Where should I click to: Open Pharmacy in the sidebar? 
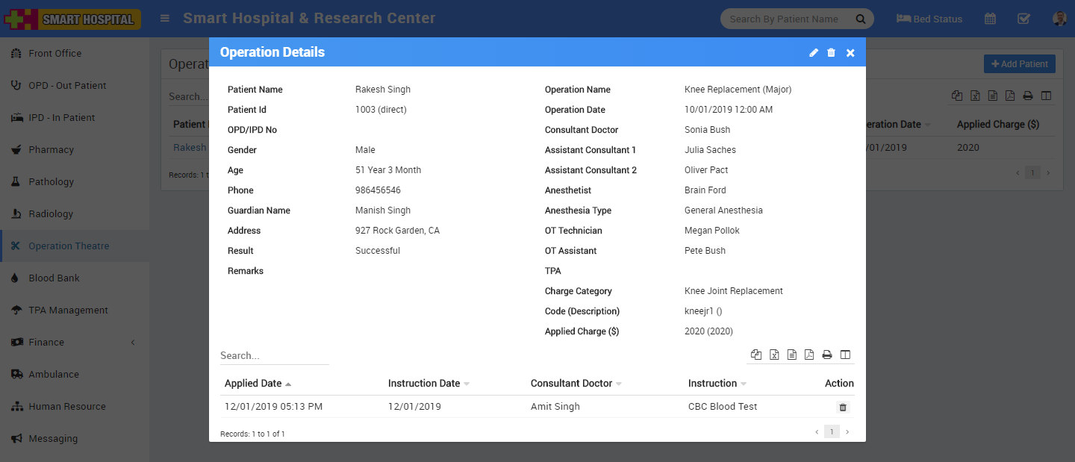51,150
